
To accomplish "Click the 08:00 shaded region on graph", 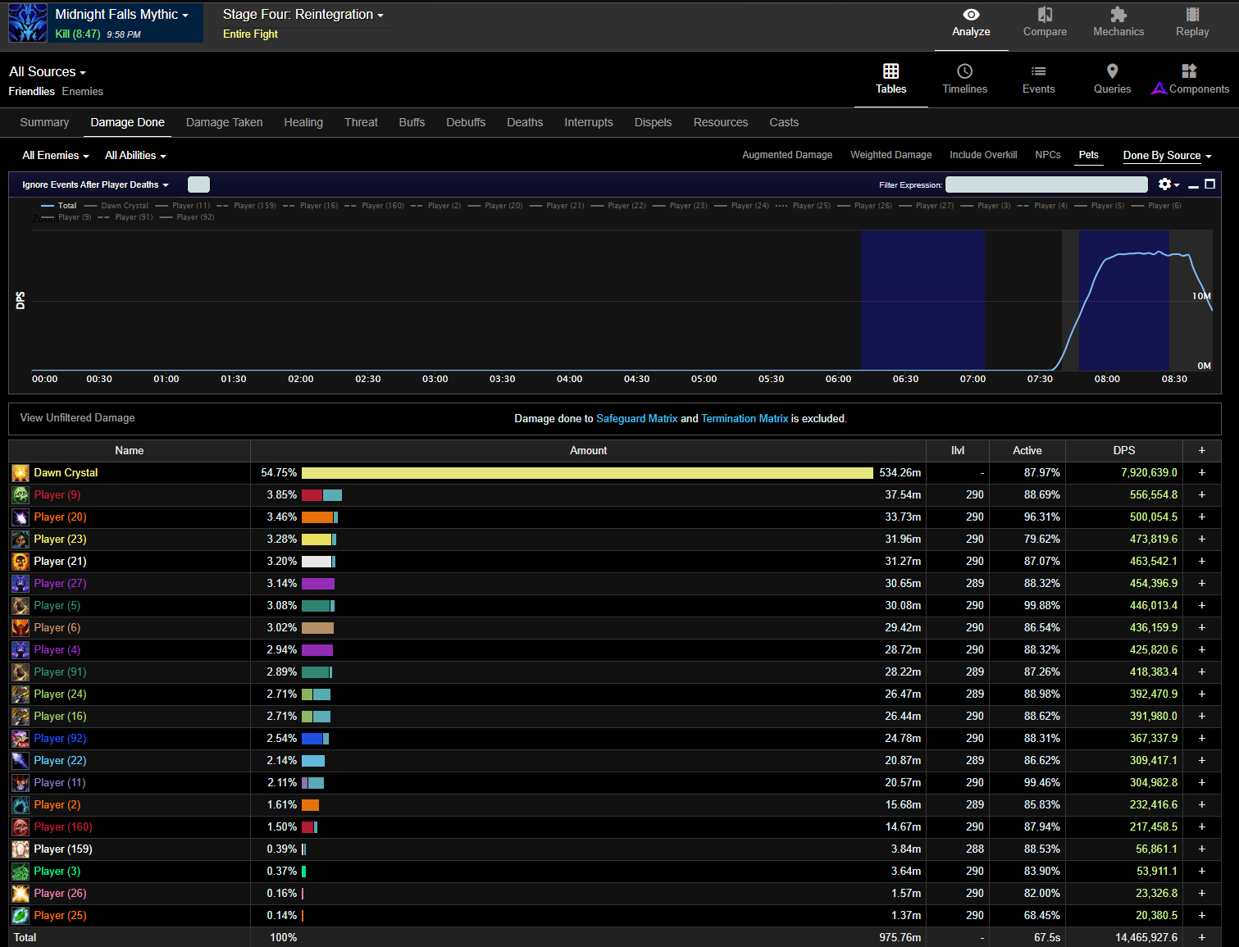I will [1123, 300].
